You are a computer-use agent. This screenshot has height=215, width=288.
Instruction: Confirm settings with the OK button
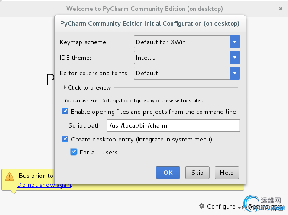click(x=168, y=173)
